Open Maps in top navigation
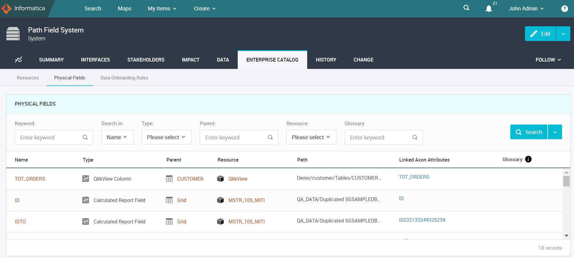 coord(125,9)
